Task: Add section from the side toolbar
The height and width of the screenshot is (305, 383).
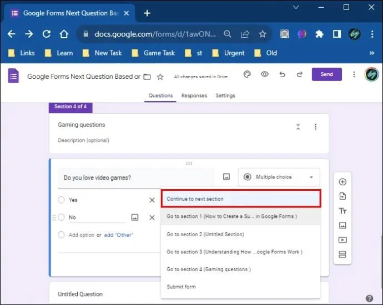Action: [342, 255]
